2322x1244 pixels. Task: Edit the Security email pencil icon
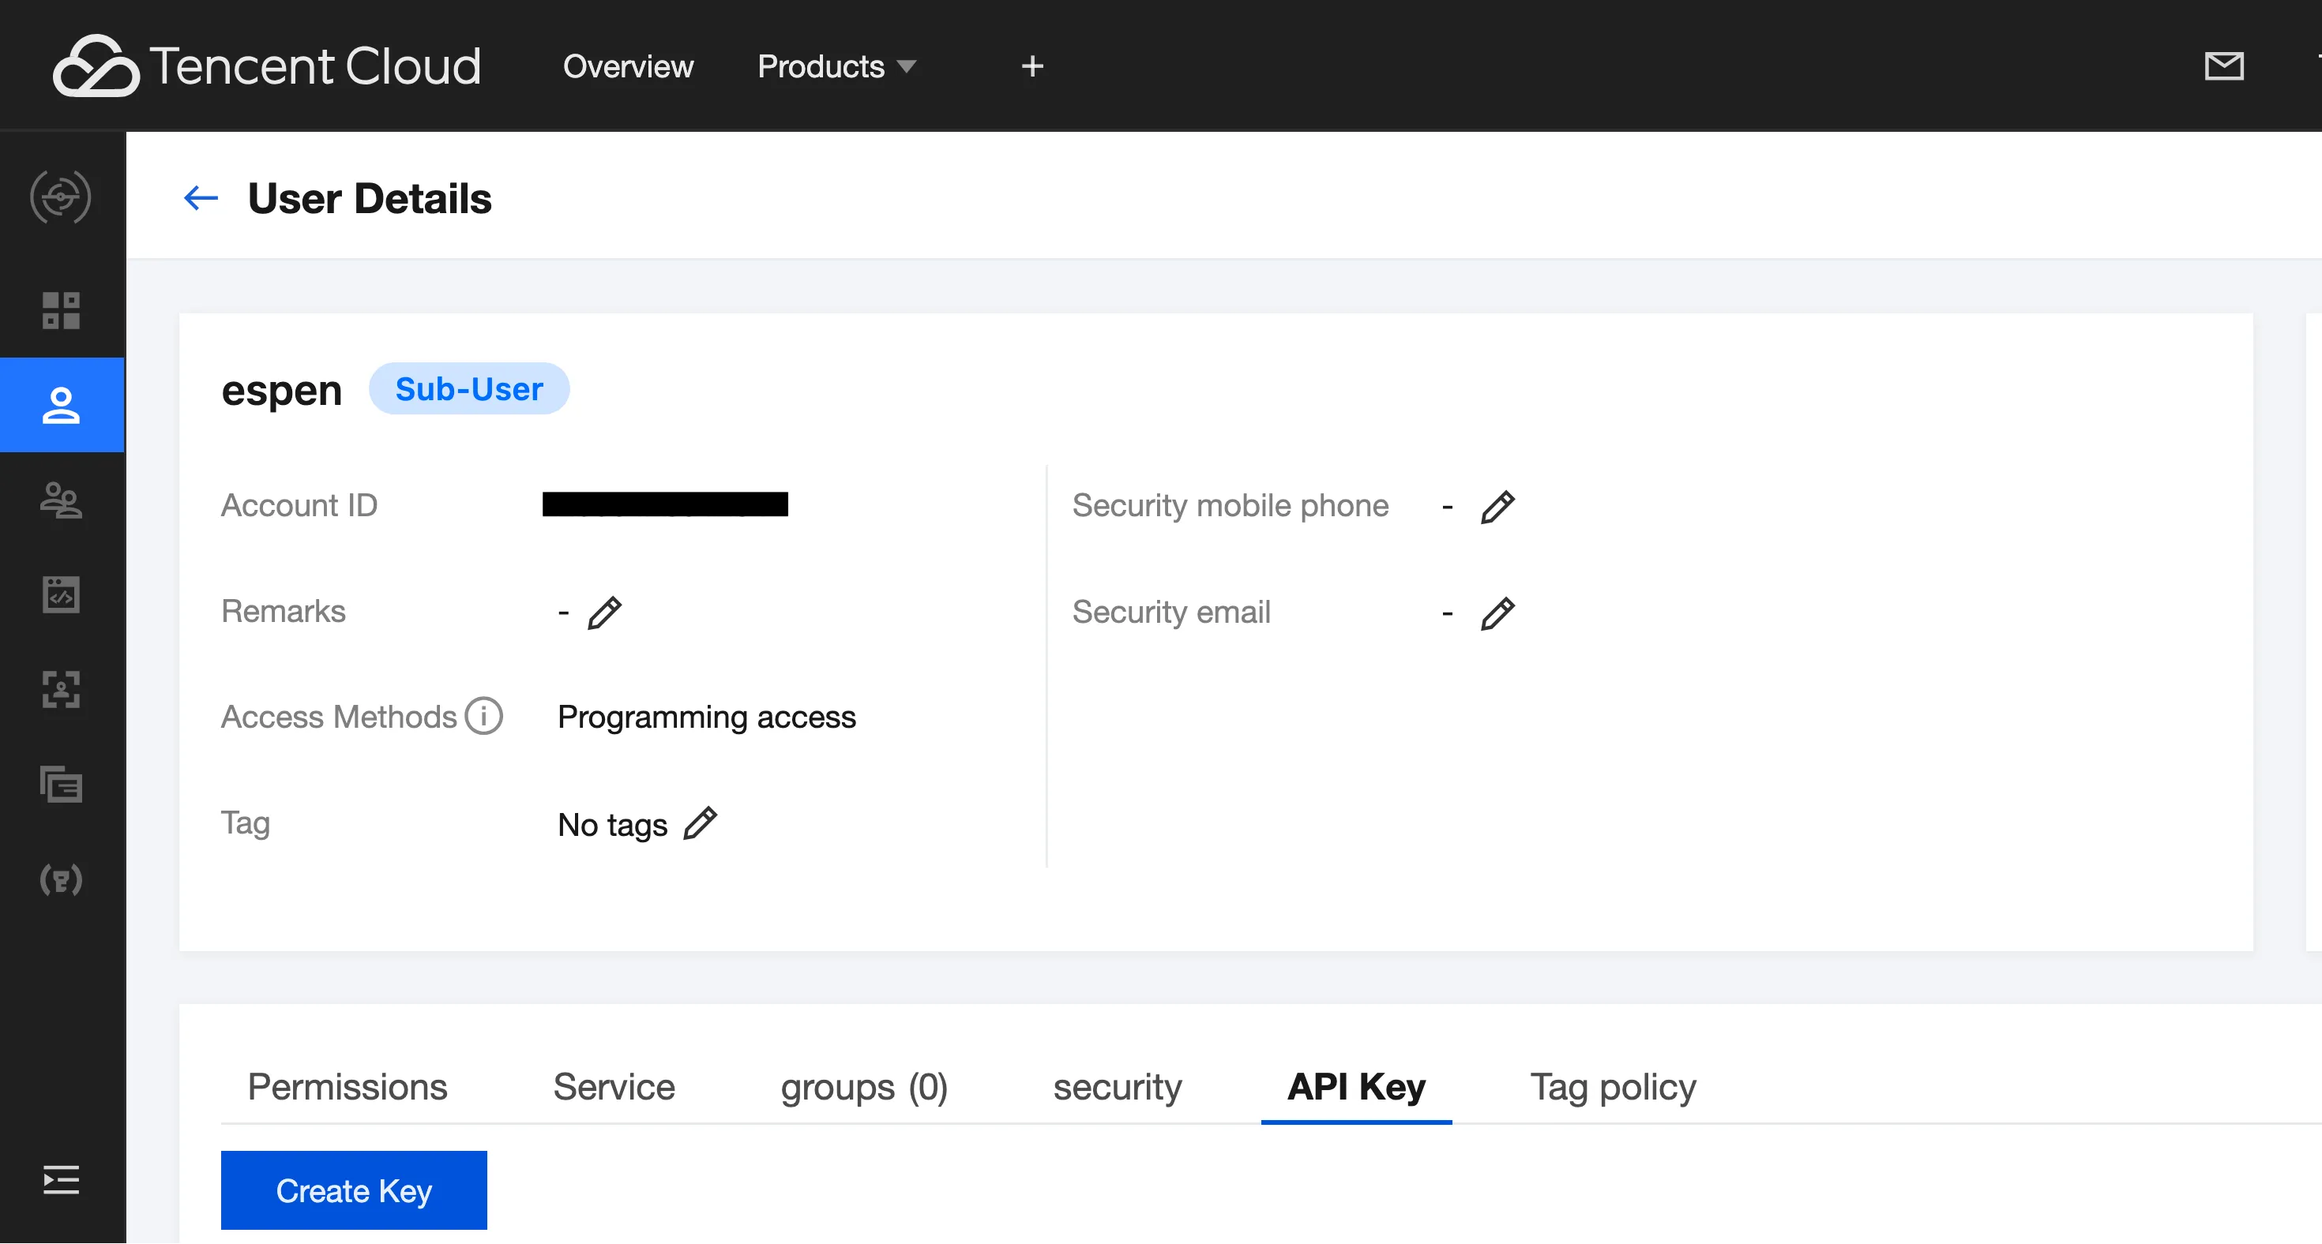click(1497, 613)
